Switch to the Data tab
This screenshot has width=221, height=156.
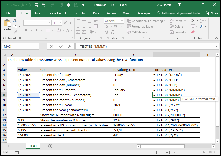coord(96,13)
